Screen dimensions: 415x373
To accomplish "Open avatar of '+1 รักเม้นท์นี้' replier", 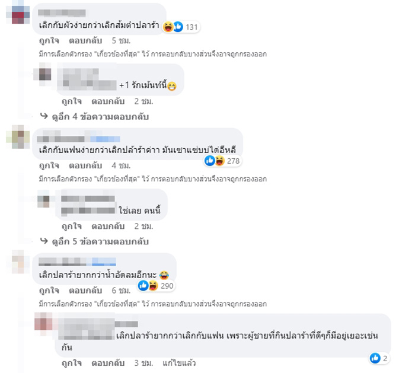I will pos(44,74).
